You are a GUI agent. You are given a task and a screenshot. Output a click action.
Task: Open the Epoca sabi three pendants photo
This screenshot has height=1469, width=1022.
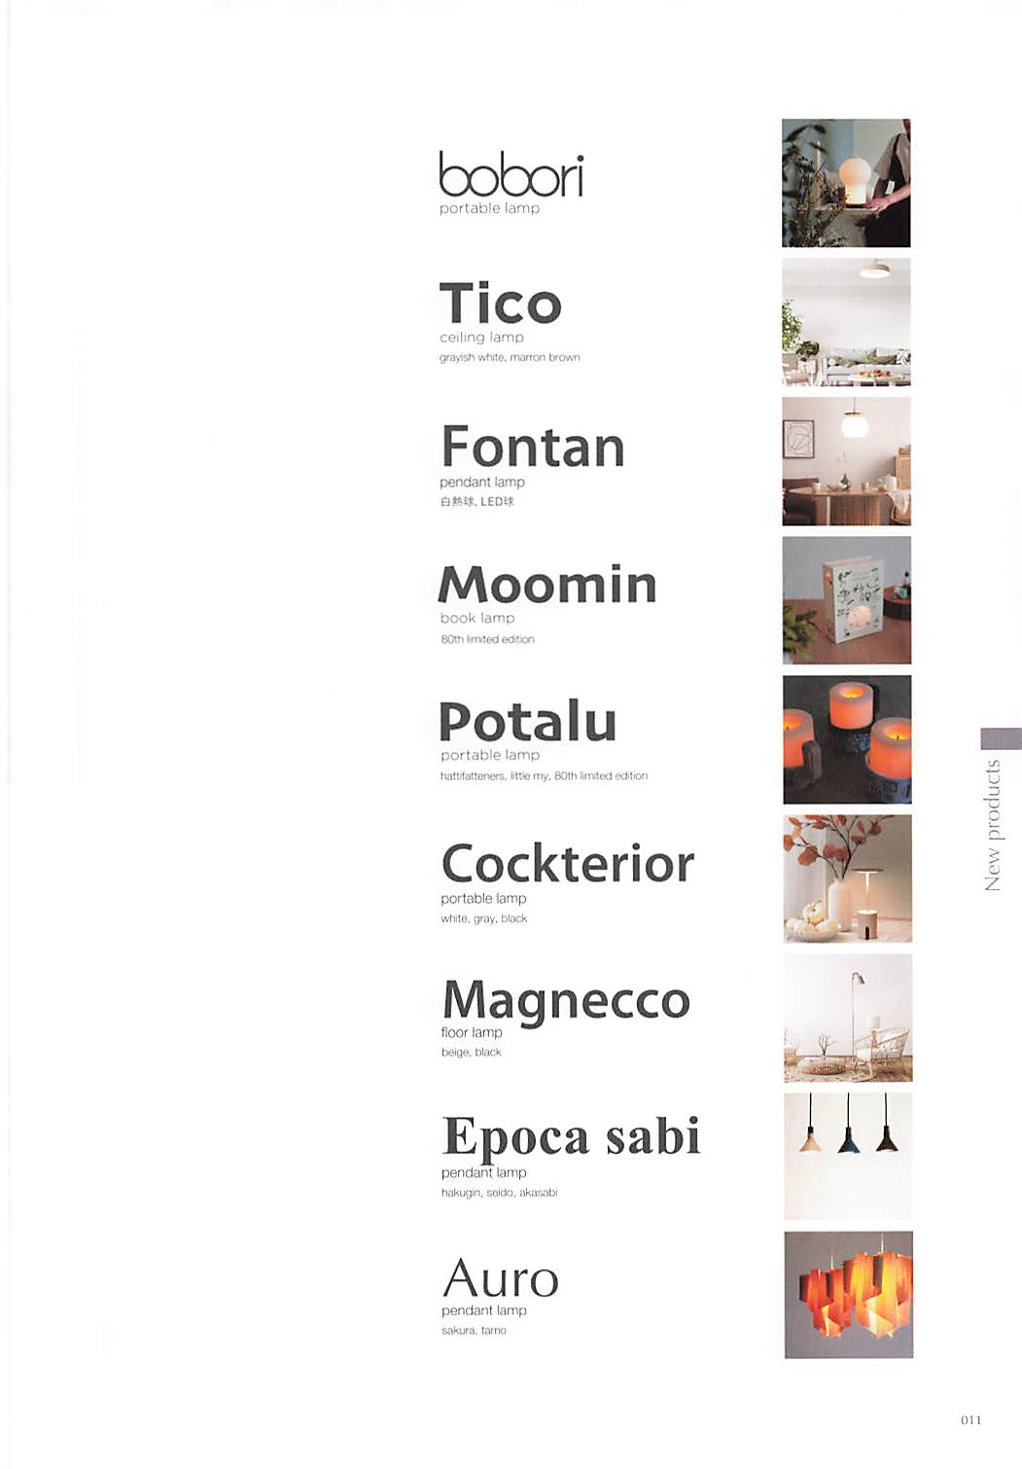(x=848, y=1157)
